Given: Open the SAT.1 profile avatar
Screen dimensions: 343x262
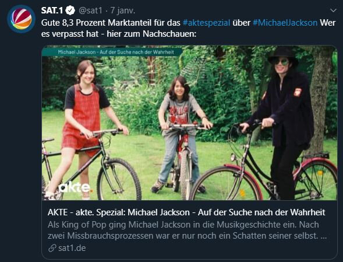Looking at the screenshot, I should (x=21, y=19).
